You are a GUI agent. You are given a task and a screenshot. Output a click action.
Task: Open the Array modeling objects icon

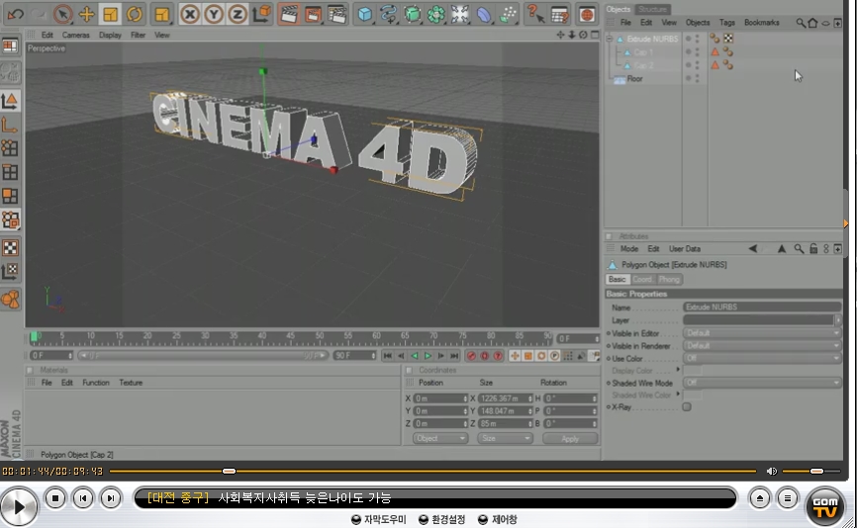click(435, 14)
